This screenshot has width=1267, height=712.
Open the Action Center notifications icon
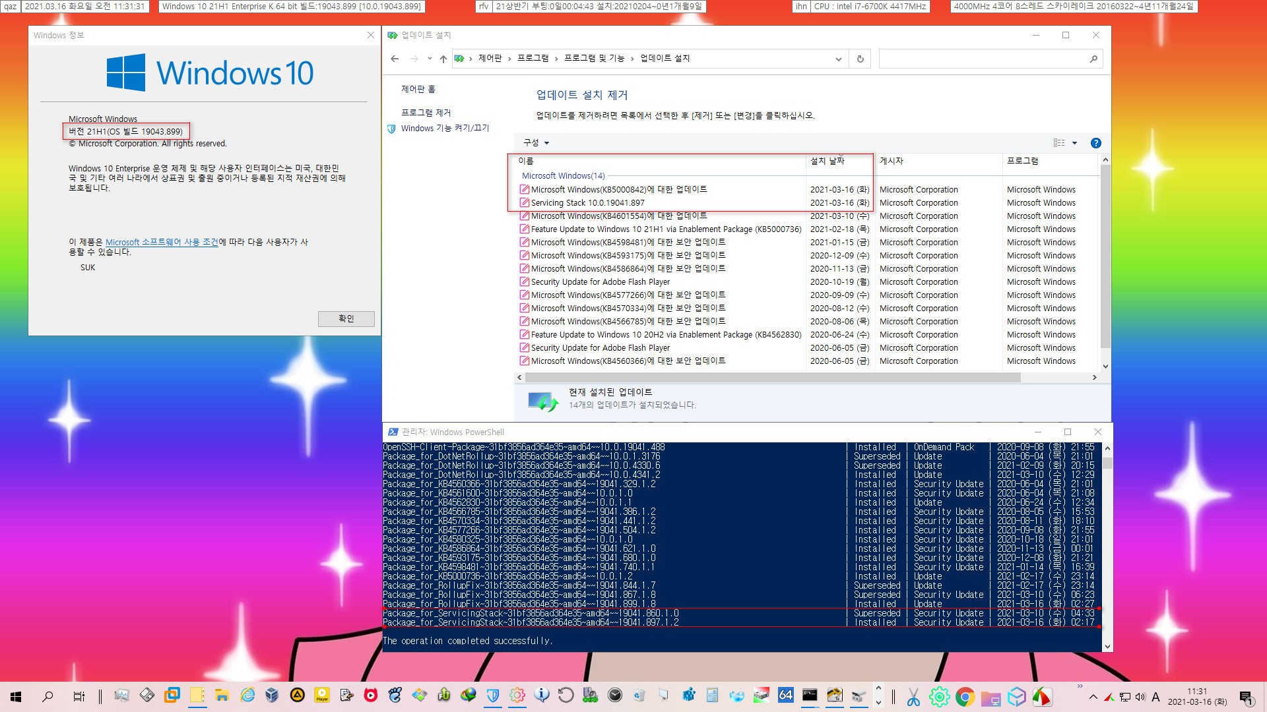(x=1246, y=697)
